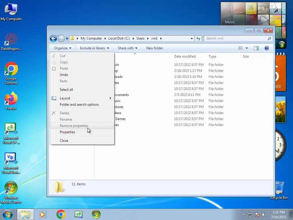Viewport: 293px width, 220px height.
Task: Open the Organize dropdown button
Action: [x=63, y=48]
